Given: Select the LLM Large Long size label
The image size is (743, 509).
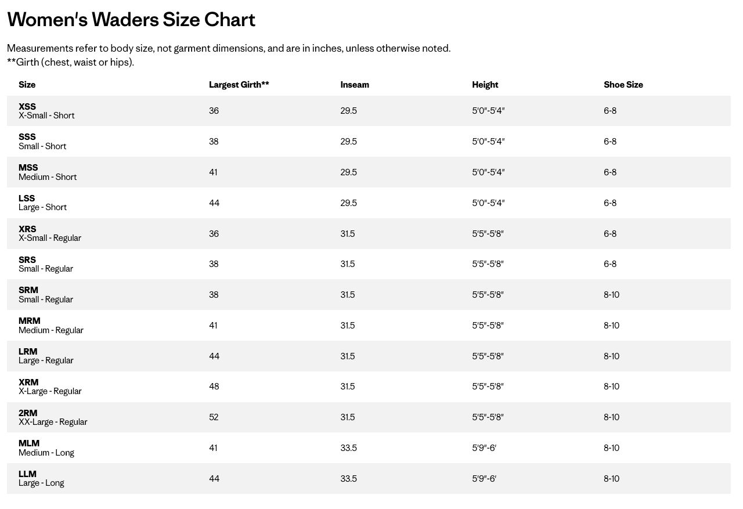Looking at the screenshot, I should tap(41, 479).
